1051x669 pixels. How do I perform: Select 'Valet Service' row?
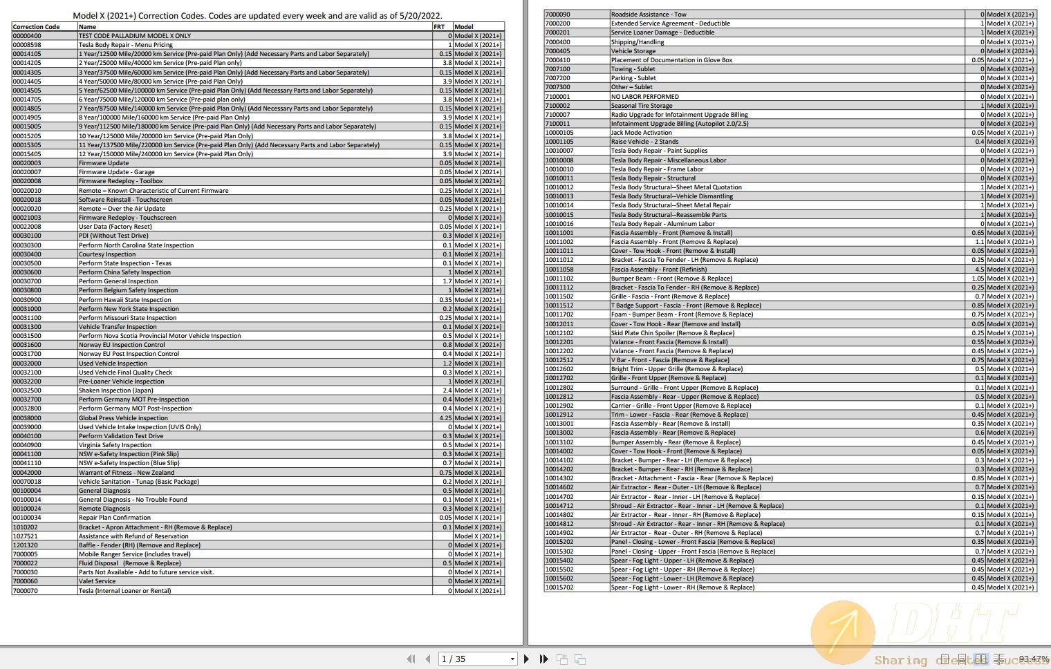(258, 581)
